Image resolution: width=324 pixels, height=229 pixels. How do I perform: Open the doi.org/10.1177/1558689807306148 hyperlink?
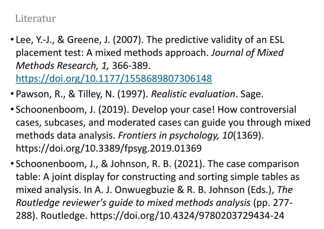(x=114, y=79)
